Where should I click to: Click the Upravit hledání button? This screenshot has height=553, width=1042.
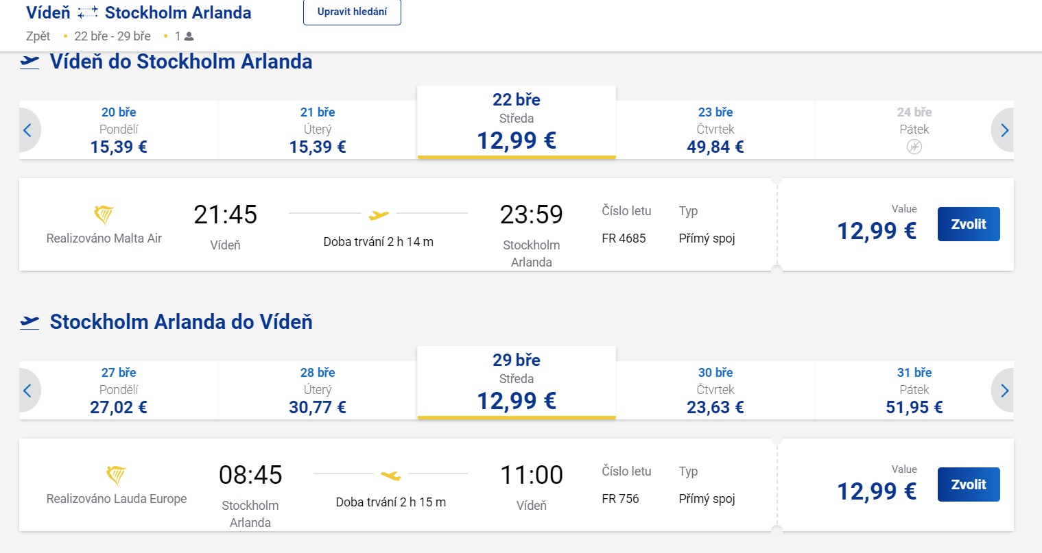[352, 12]
